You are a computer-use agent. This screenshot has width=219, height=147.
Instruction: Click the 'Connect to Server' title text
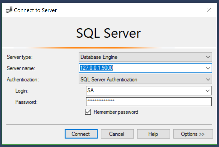35,10
